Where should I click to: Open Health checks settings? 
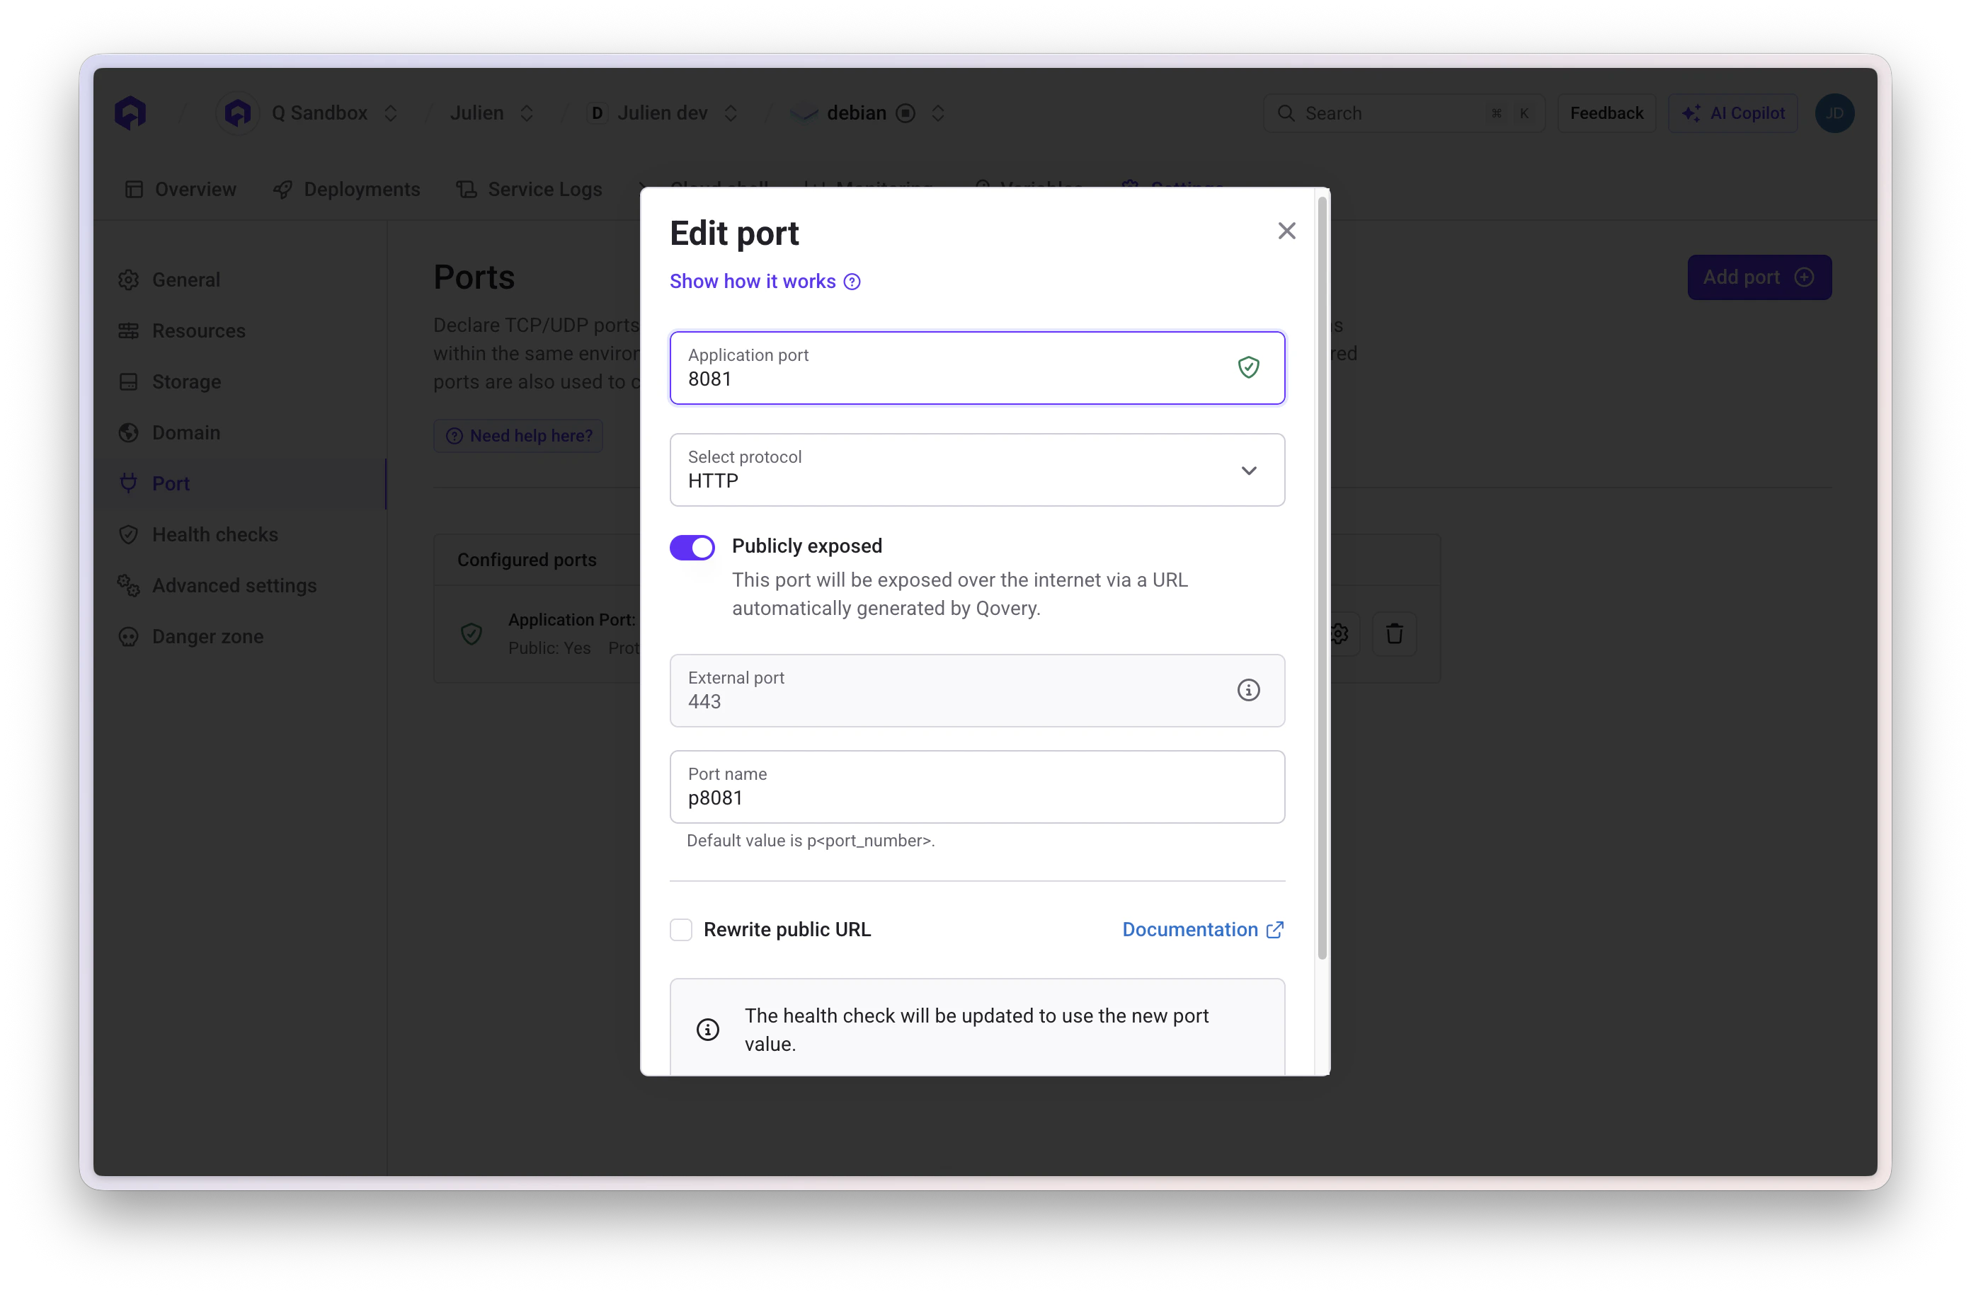(x=239, y=535)
